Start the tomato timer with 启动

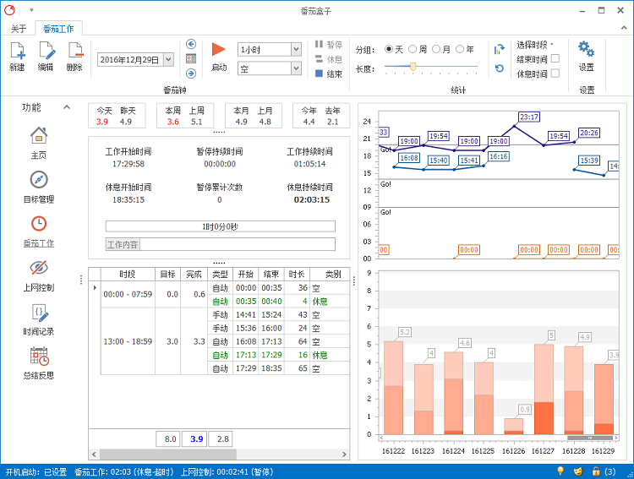click(219, 57)
